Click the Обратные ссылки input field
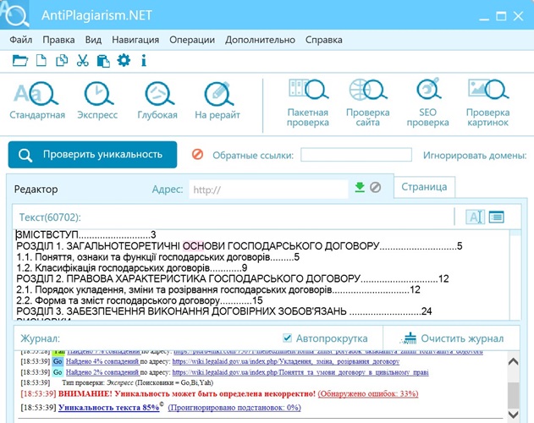The height and width of the screenshot is (423, 534). coord(356,155)
